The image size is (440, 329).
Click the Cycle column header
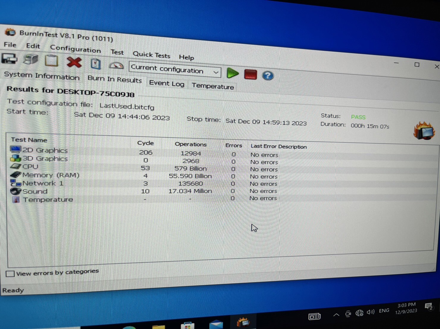(145, 143)
